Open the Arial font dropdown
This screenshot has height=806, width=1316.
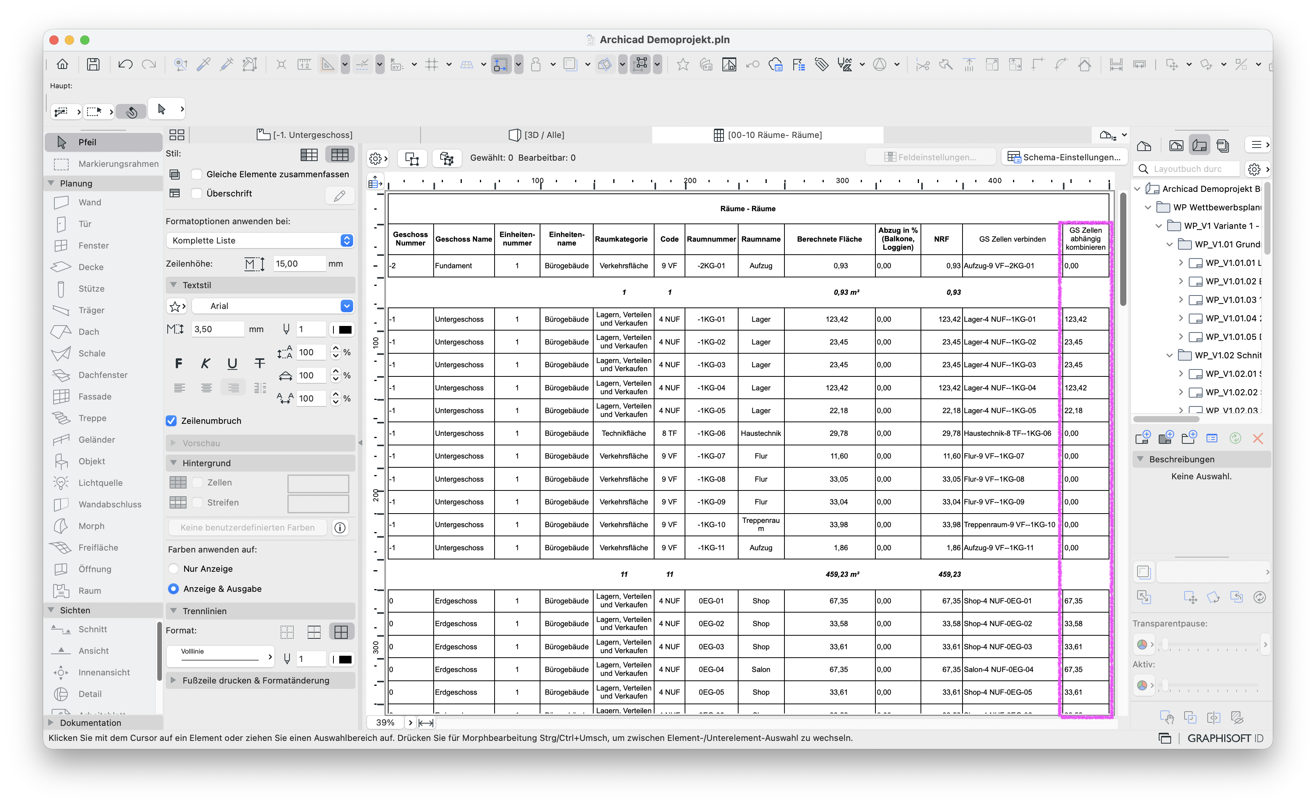(273, 306)
